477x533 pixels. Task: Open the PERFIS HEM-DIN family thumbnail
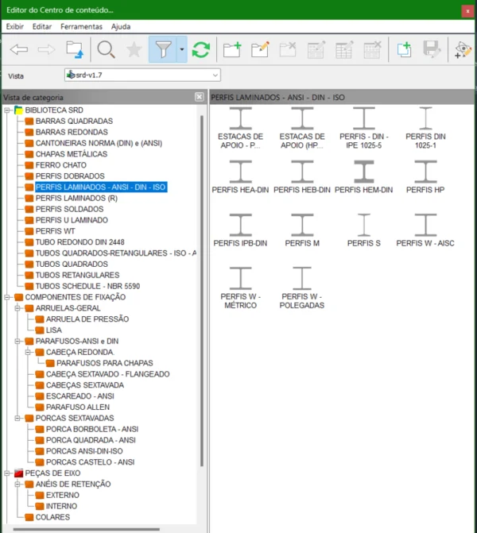[x=364, y=177]
